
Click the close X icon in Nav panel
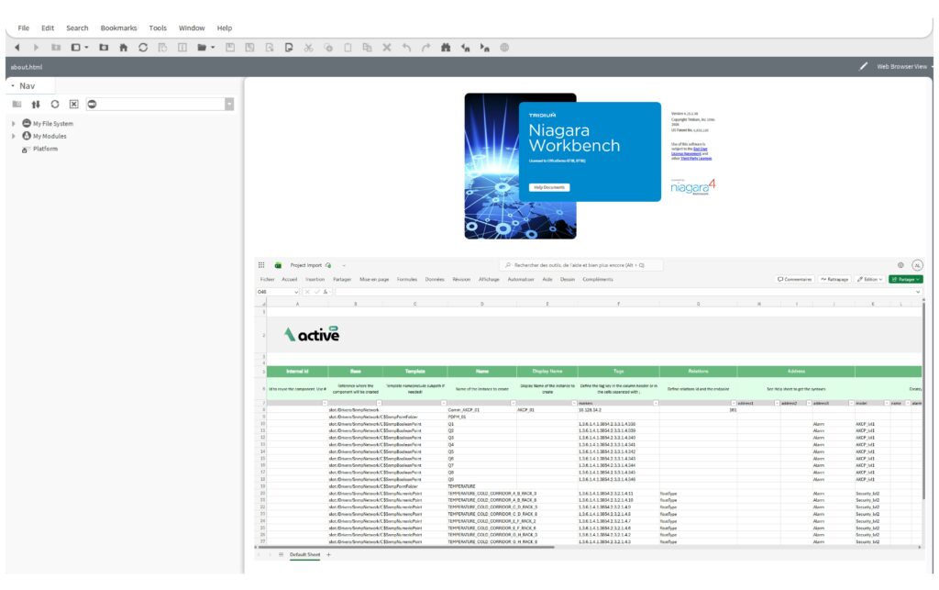pyautogui.click(x=74, y=104)
